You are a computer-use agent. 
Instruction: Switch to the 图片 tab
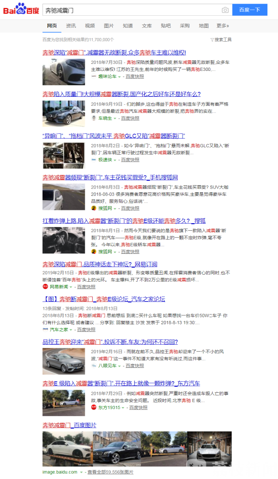109,26
